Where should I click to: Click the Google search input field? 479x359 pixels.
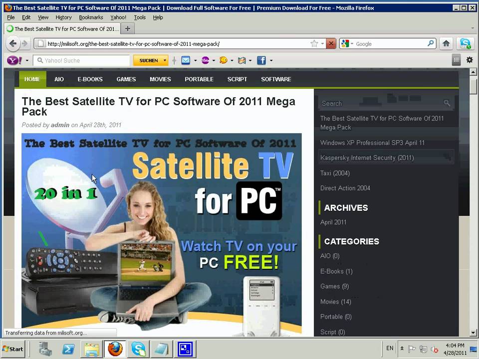pyautogui.click(x=390, y=44)
